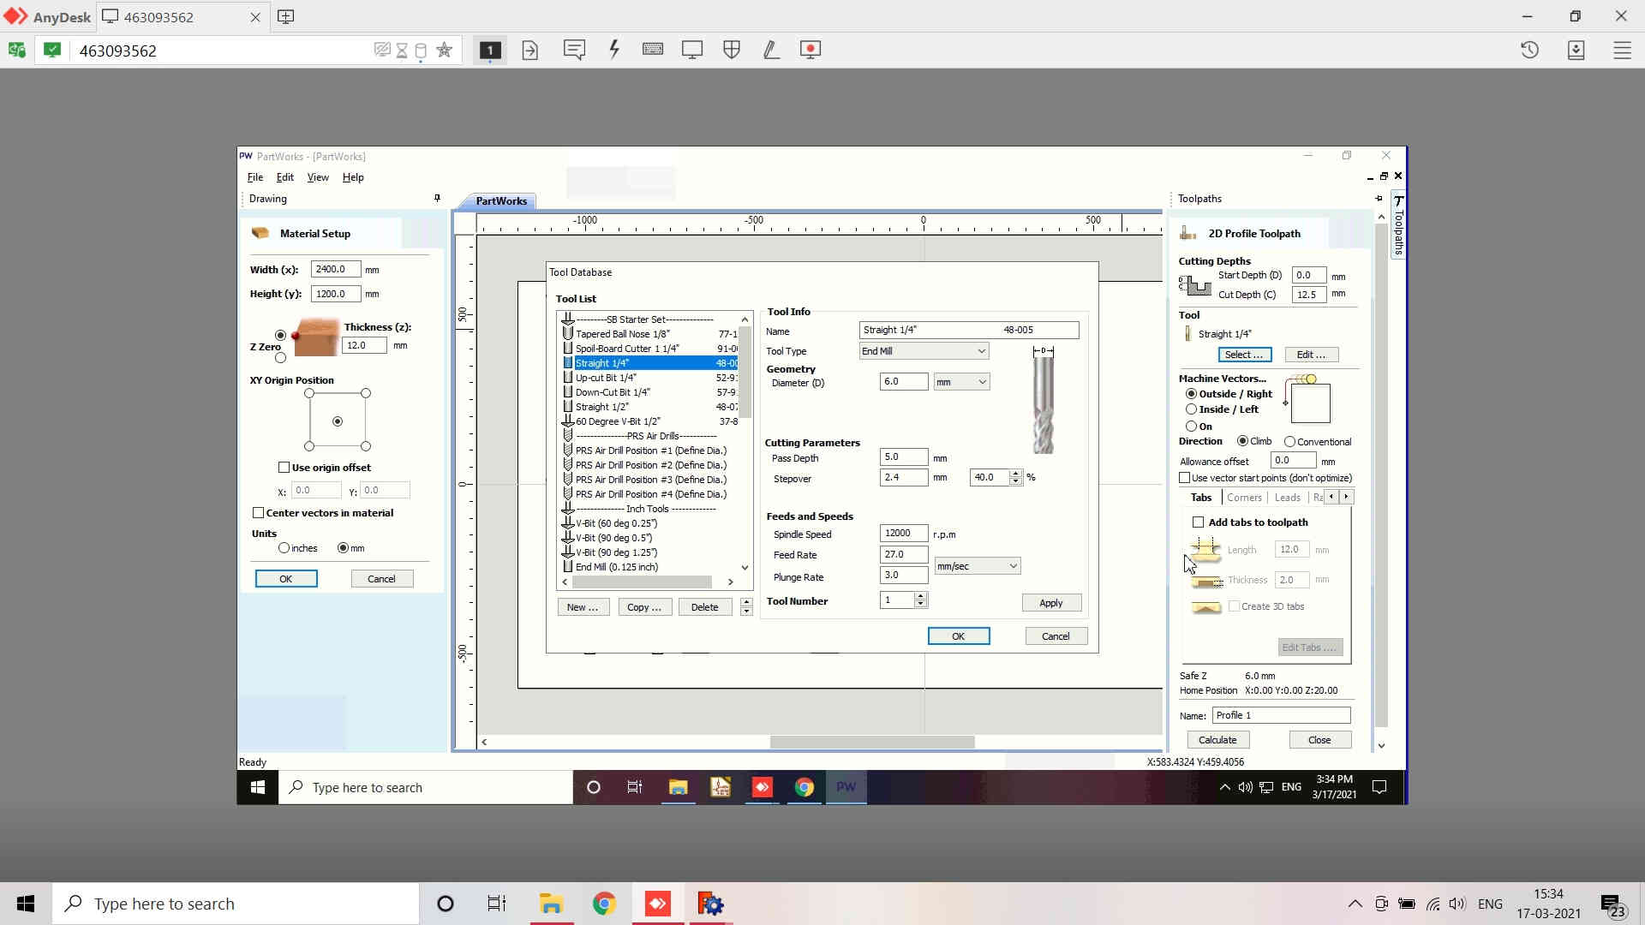Select mm units radio button
1645x925 pixels.
click(x=343, y=548)
